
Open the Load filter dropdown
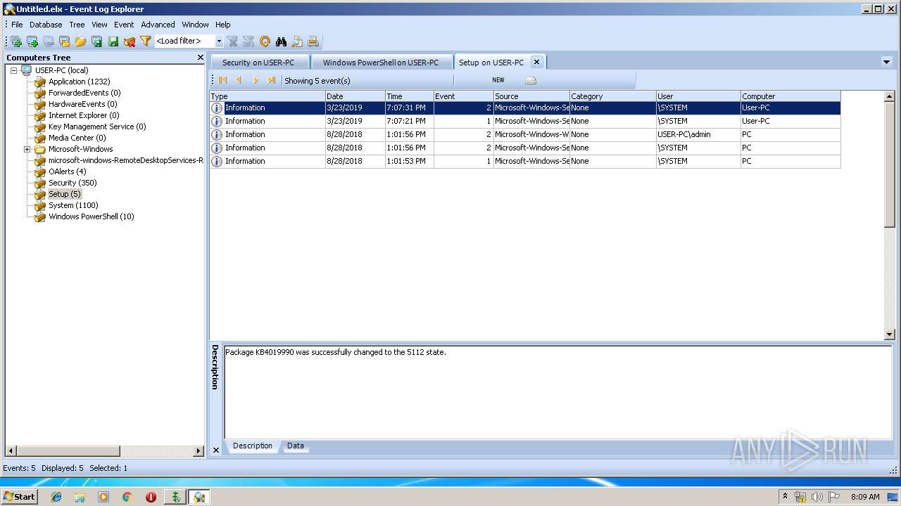pyautogui.click(x=219, y=41)
